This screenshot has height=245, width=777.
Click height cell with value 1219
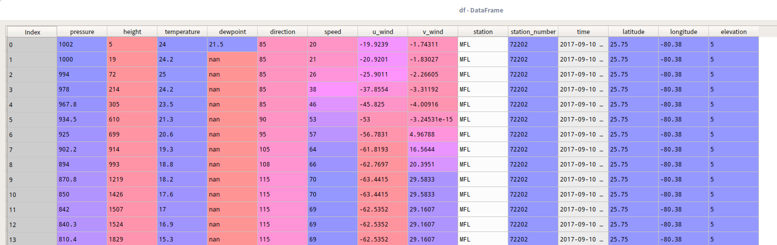coord(132,179)
